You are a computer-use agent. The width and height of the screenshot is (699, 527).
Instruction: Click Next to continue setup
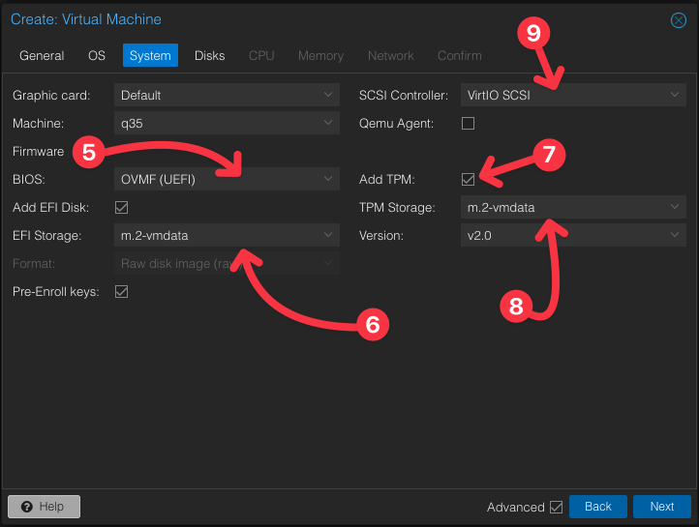661,507
